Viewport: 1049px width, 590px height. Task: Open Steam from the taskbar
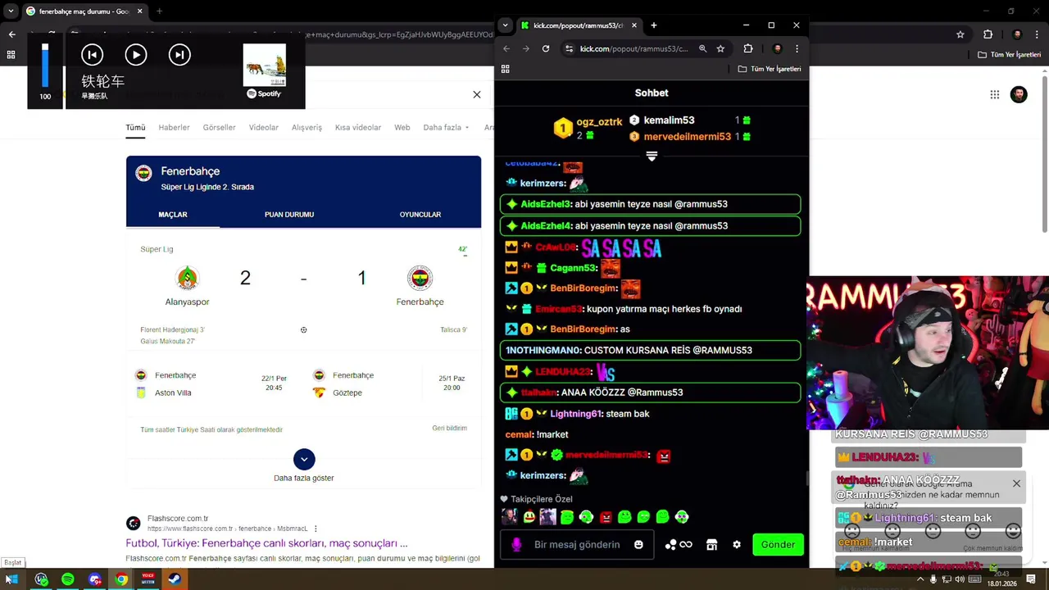pos(175,579)
